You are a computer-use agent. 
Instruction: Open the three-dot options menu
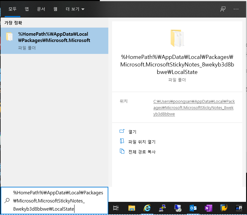[x=236, y=9]
